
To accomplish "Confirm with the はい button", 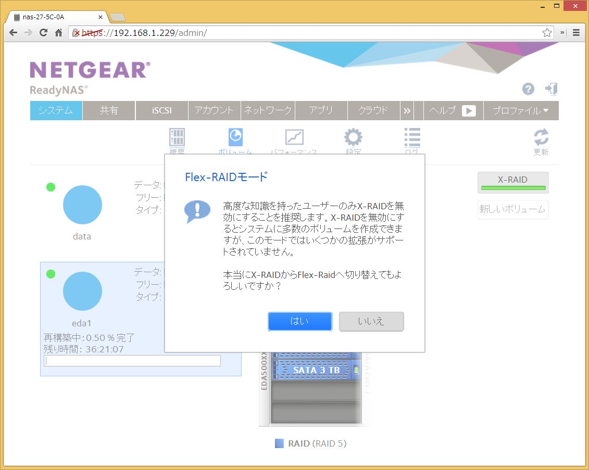I will (x=300, y=322).
